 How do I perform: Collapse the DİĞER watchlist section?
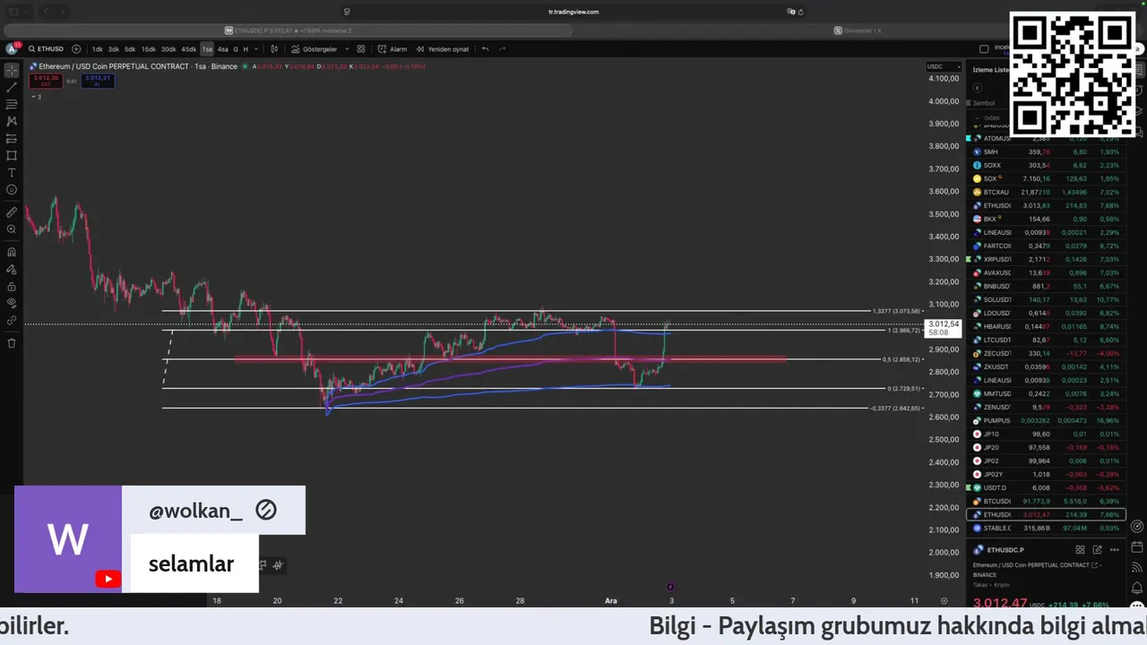(978, 117)
